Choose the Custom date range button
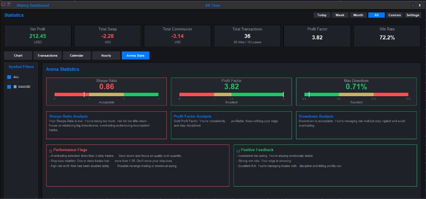The image size is (426, 199). (395, 15)
